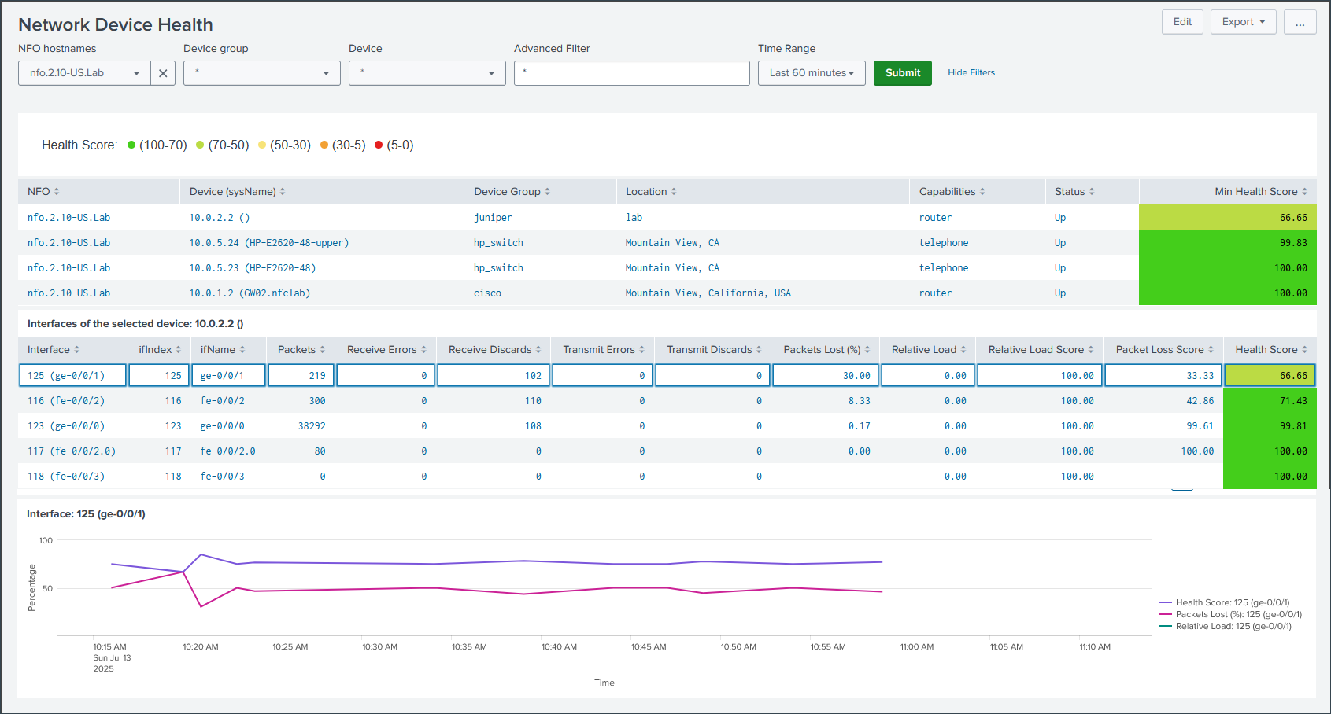Screen dimensions: 1331x714
Task: Open the Export dropdown menu
Action: coord(1243,22)
